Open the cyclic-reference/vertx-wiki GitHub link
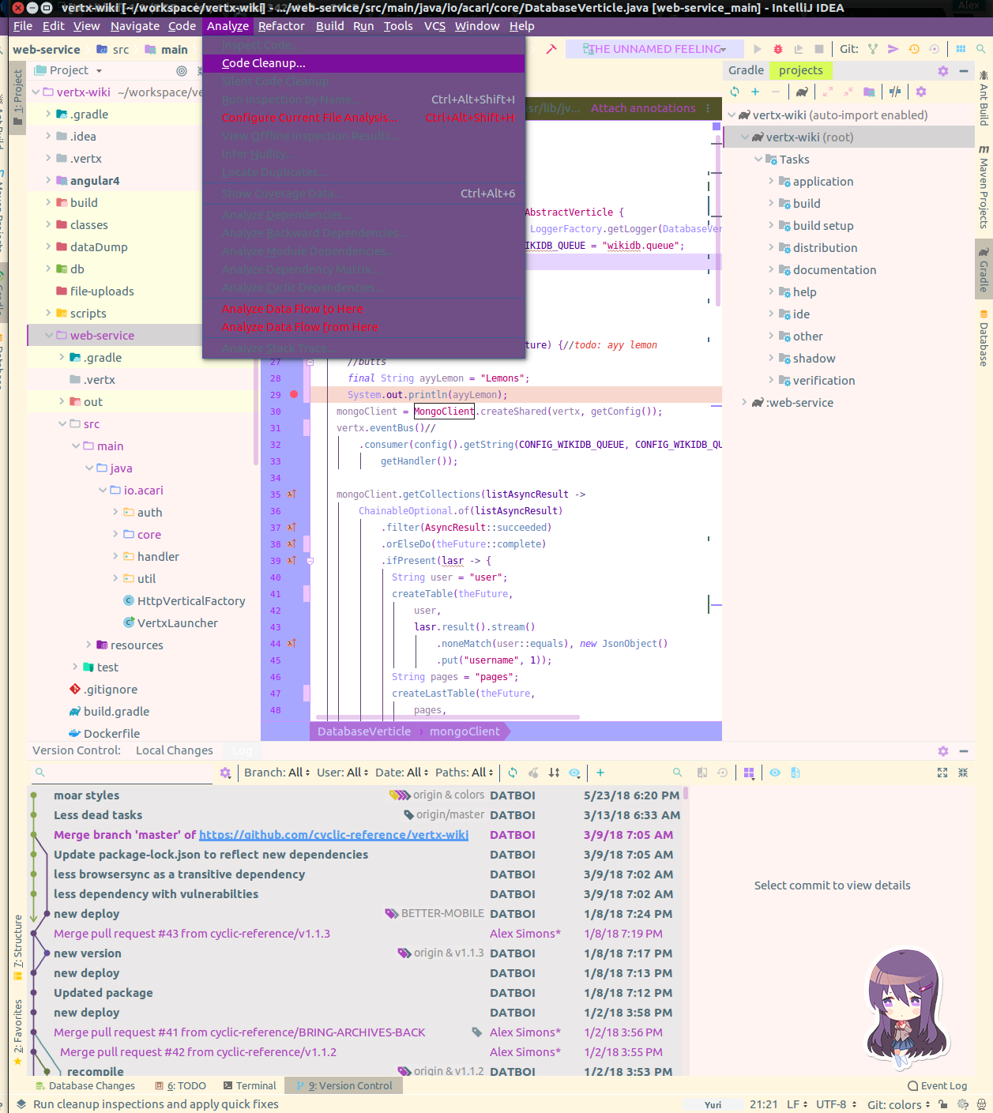 (x=335, y=834)
